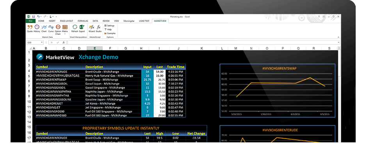Click the Last value 27.00
Viewport: 367px width, 156px height.
pos(160,115)
